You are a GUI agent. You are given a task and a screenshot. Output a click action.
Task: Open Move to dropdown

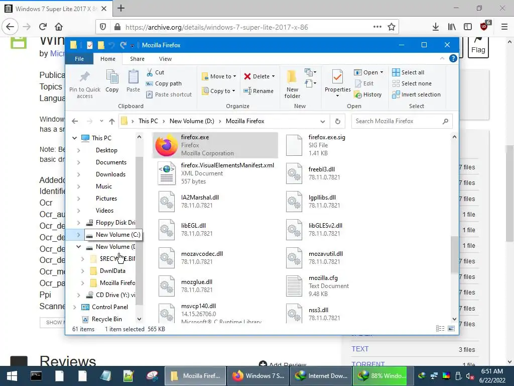tap(219, 76)
